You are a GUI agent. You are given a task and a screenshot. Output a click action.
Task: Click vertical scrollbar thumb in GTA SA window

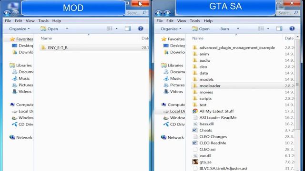click(297, 85)
